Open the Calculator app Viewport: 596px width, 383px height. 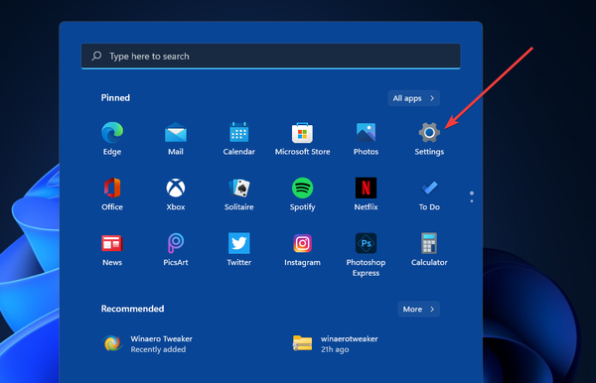pos(429,249)
